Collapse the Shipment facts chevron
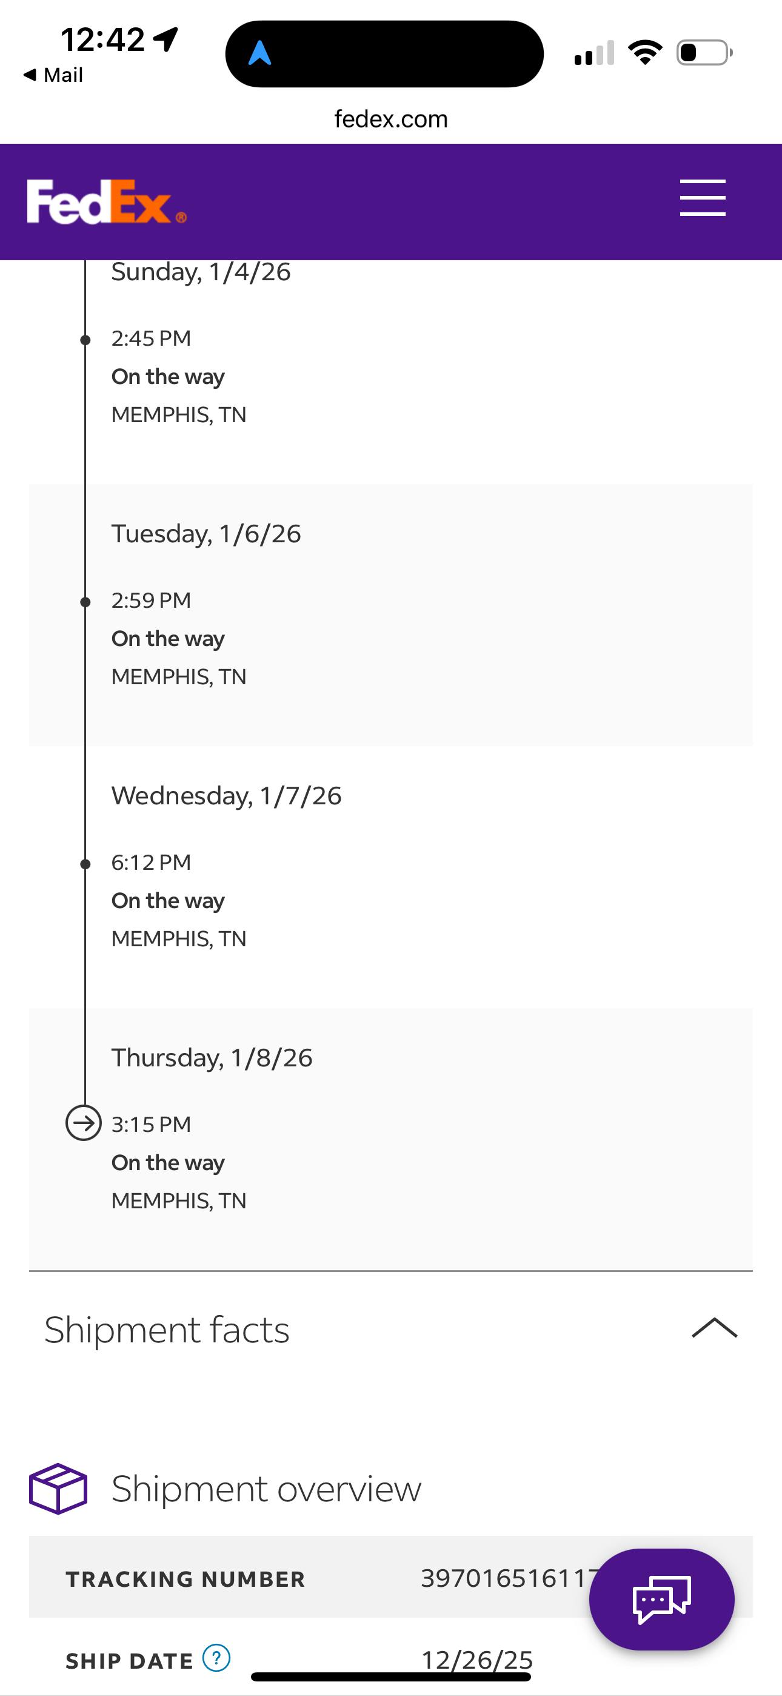782x1696 pixels. 714,1328
